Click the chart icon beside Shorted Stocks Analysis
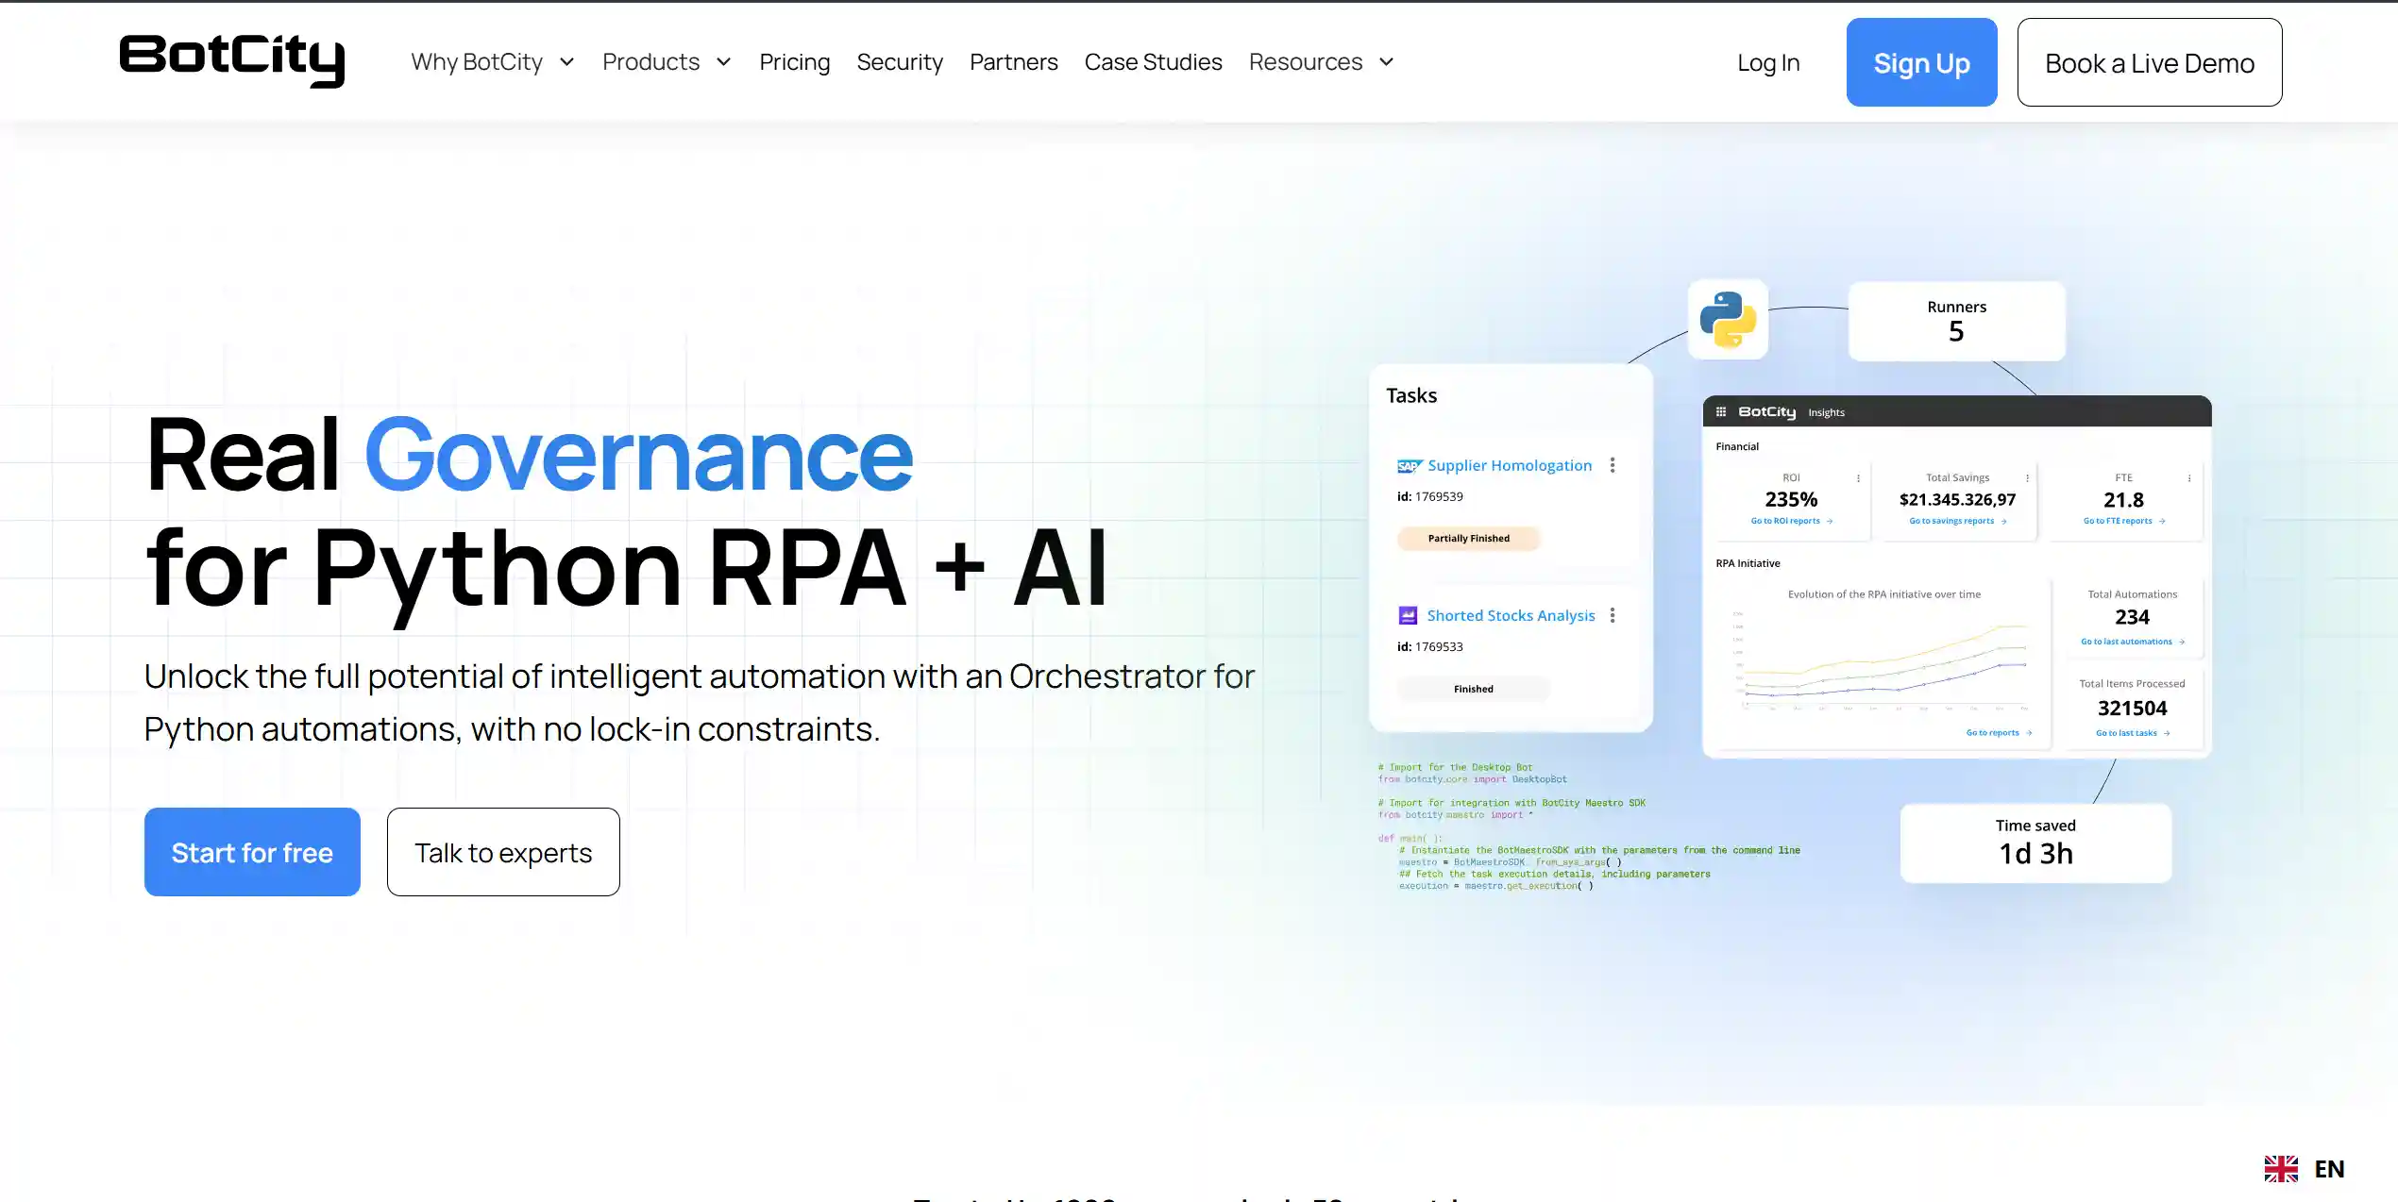2398x1202 pixels. pyautogui.click(x=1408, y=614)
